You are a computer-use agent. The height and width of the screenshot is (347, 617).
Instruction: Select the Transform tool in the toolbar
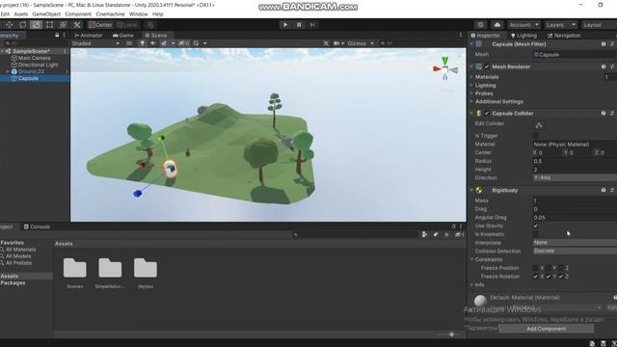point(63,25)
